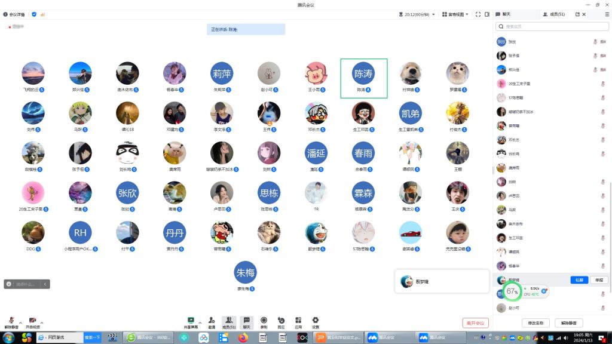612x344 pixels.
Task: Switch to the 成员(51) members tab
Action: (555, 14)
